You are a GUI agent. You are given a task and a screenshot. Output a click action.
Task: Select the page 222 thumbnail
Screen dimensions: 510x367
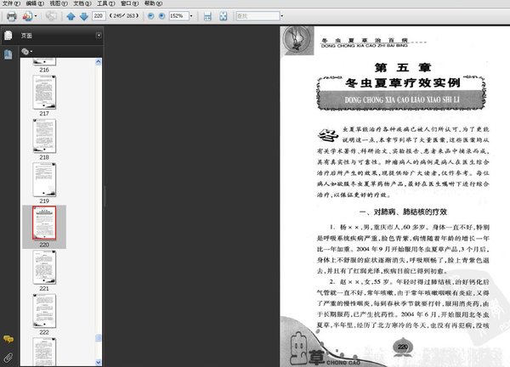coord(44,311)
